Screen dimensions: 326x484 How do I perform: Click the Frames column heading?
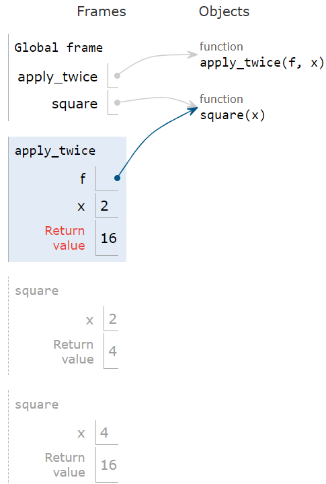click(x=101, y=11)
